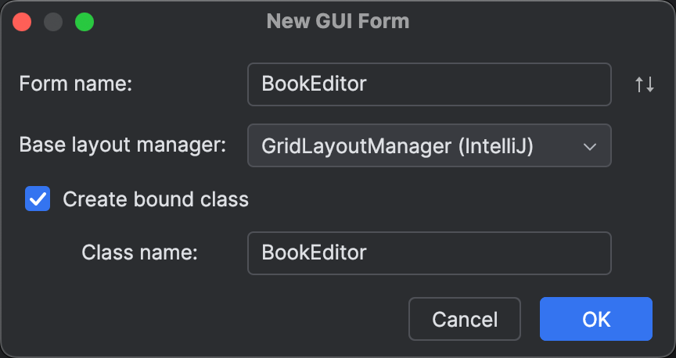Click the "New GUI Form" dialog title
This screenshot has width=676, height=358.
tap(338, 21)
